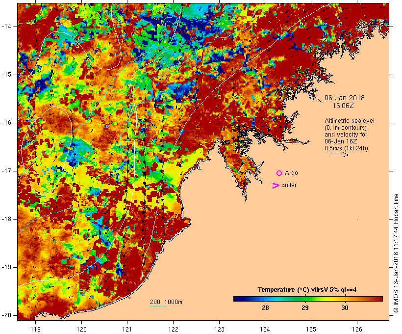Click latitude label '-19'

click(6, 268)
